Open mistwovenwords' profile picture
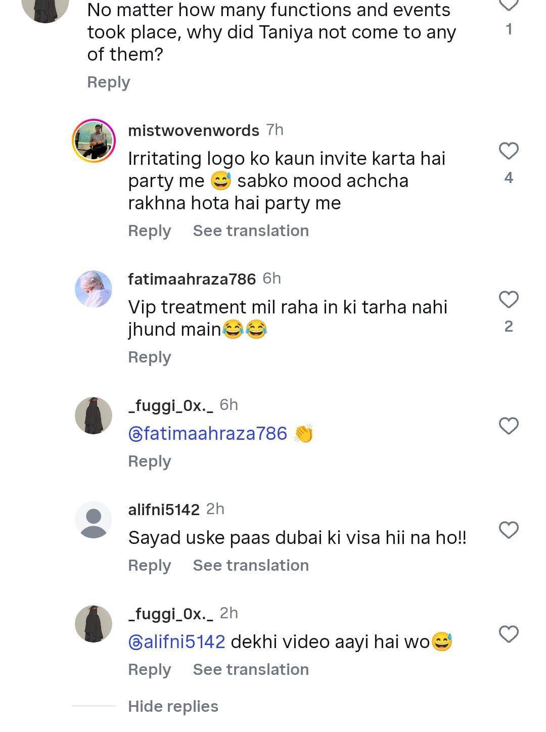546x732 pixels. point(94,140)
